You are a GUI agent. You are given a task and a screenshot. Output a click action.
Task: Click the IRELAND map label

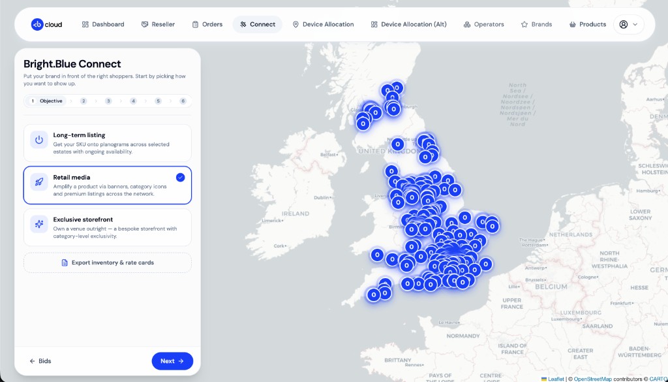coord(296,213)
